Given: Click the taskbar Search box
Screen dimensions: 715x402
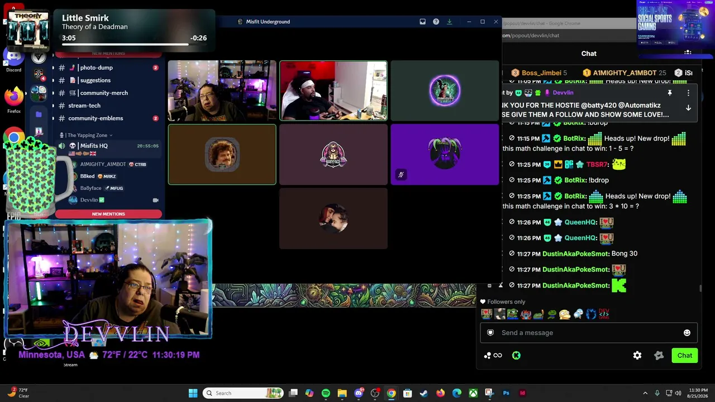Looking at the screenshot, I should coord(243,393).
